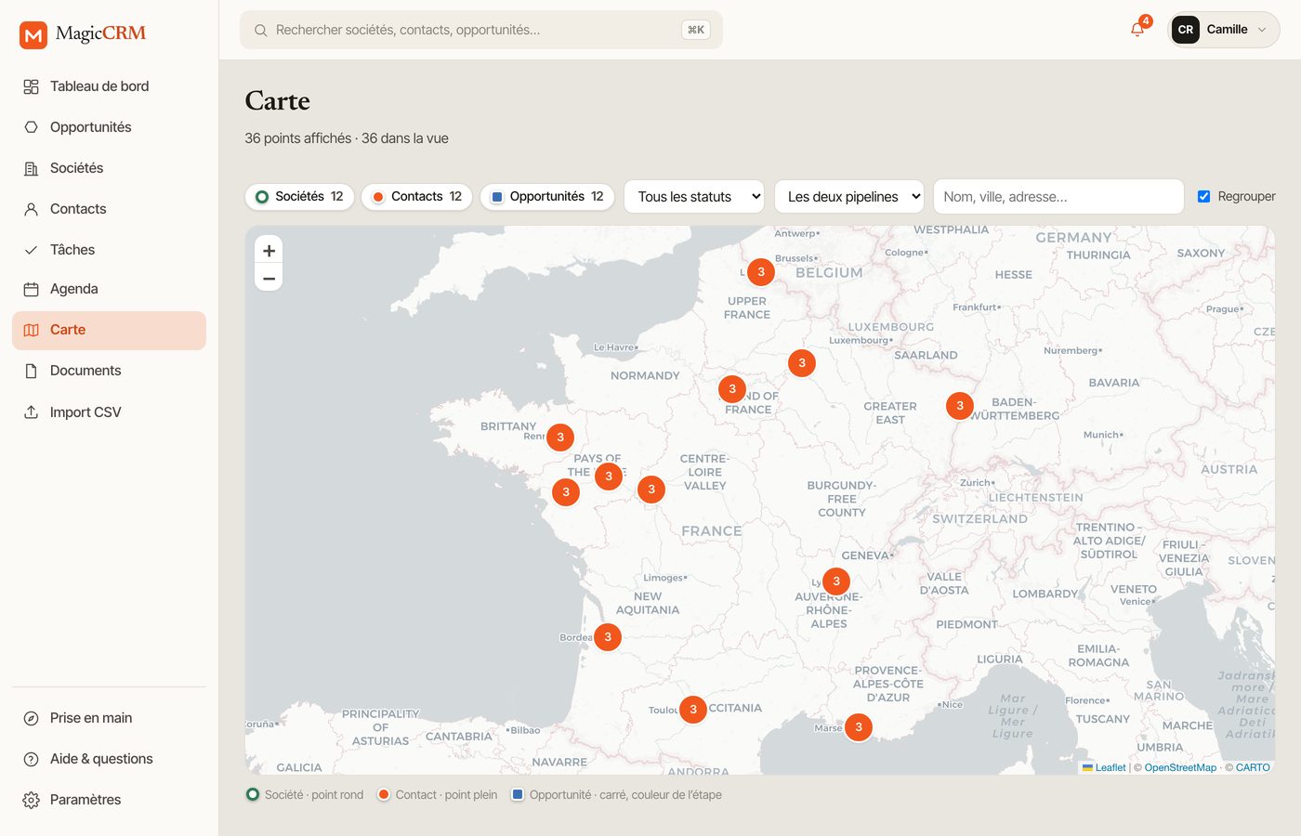
Task: Go to Agenda page
Action: click(x=109, y=289)
